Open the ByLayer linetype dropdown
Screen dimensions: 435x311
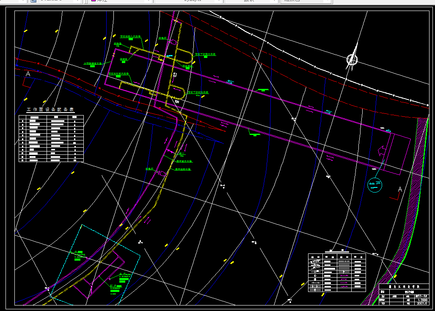(189, 1)
